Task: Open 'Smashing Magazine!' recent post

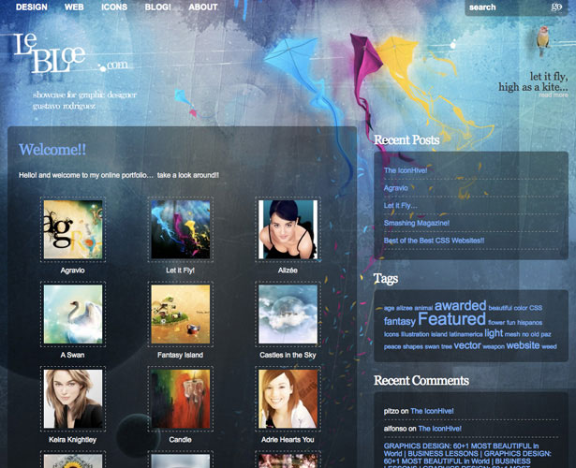Action: coord(417,223)
